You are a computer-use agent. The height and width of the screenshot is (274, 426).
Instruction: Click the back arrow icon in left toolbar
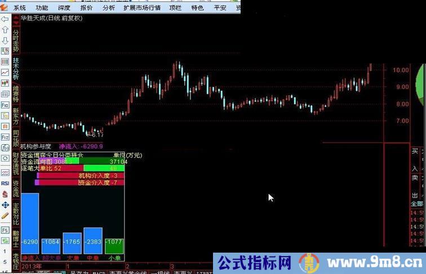pos(5,19)
